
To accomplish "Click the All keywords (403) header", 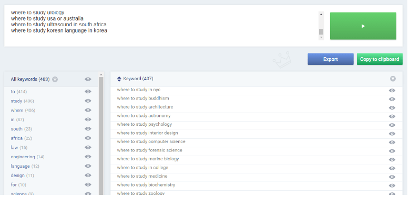I will point(30,79).
